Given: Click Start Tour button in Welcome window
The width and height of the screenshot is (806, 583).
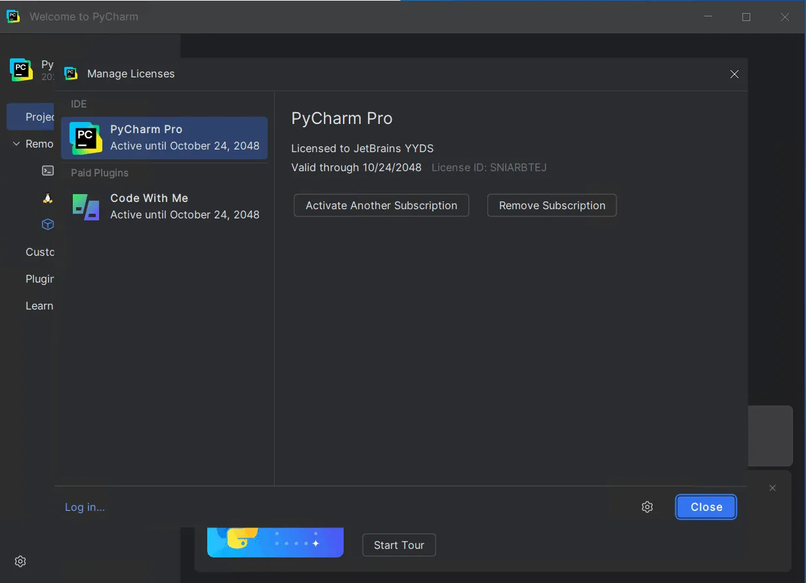Looking at the screenshot, I should (x=399, y=545).
